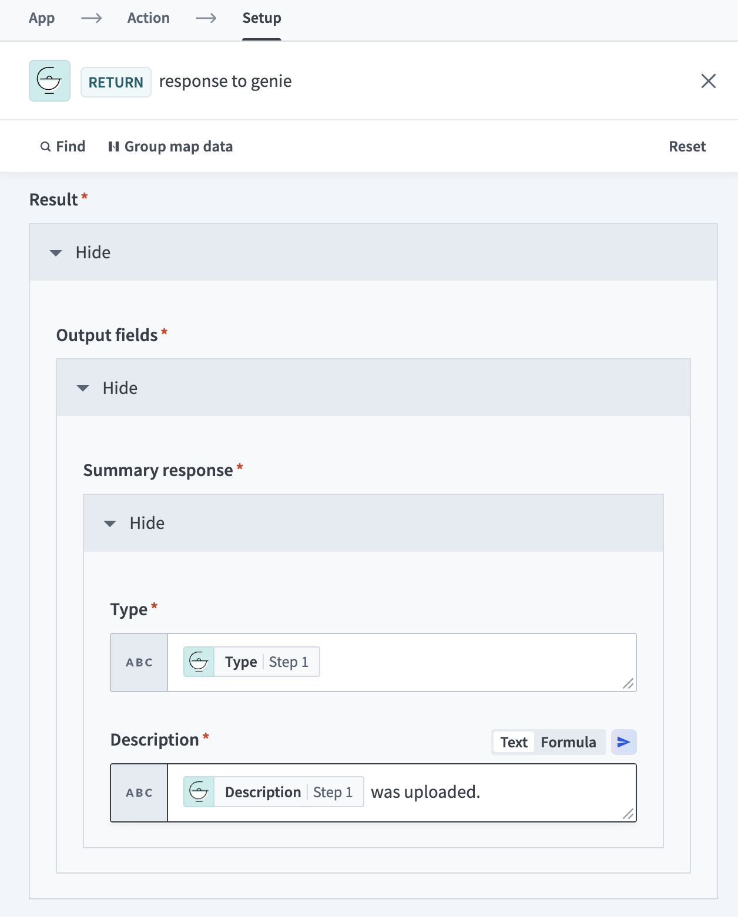Switch Description field to Formula mode
738x917 pixels.
click(568, 743)
